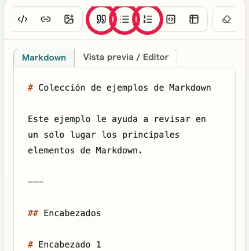Insert a blockquote using the quotes icon
Image resolution: width=249 pixels, height=251 pixels.
pos(101,19)
